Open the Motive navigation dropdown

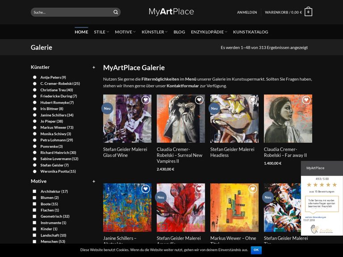(125, 32)
